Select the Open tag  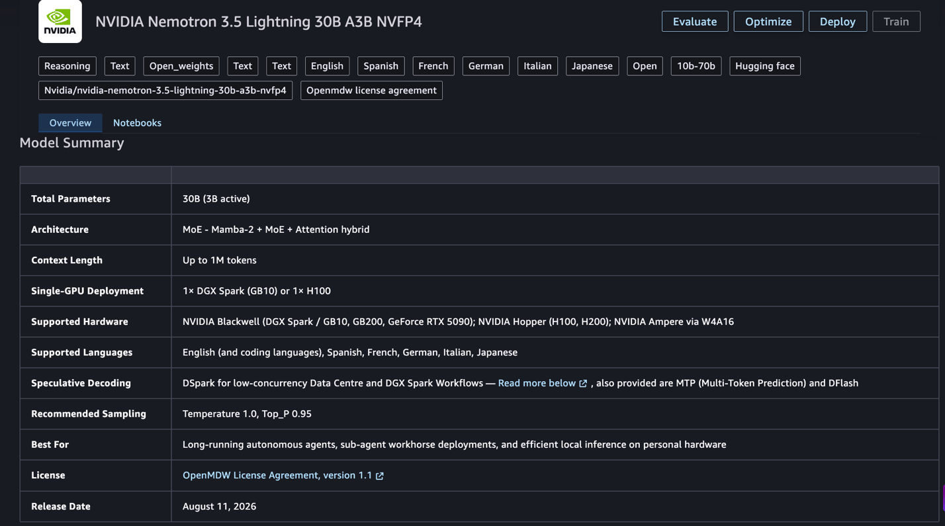click(x=645, y=66)
